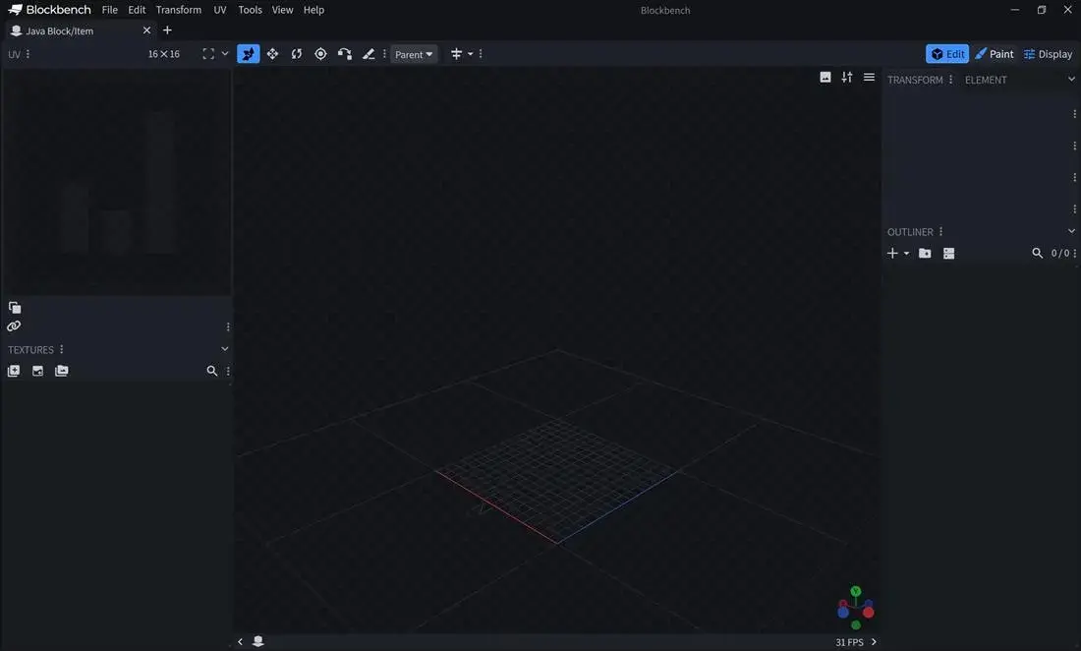
Task: Close the Java Block/Item tab
Action: 146,30
